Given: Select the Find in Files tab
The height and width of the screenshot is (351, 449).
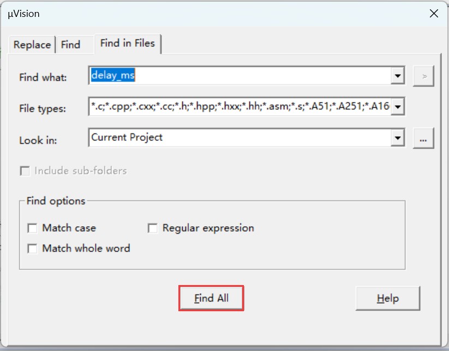Looking at the screenshot, I should click(x=128, y=44).
